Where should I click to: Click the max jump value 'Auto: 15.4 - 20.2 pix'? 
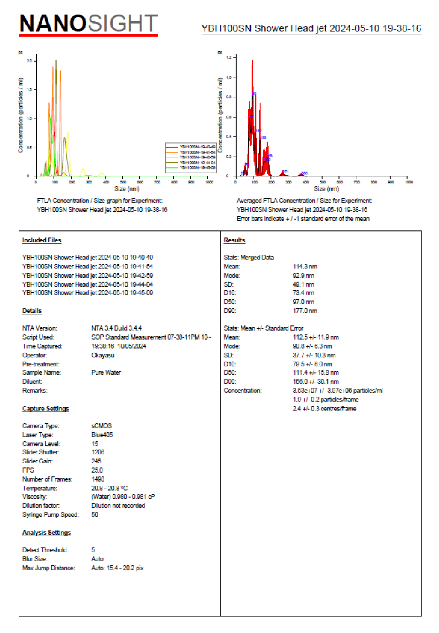click(x=117, y=568)
